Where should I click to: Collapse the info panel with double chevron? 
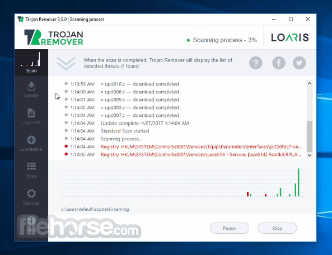(66, 63)
